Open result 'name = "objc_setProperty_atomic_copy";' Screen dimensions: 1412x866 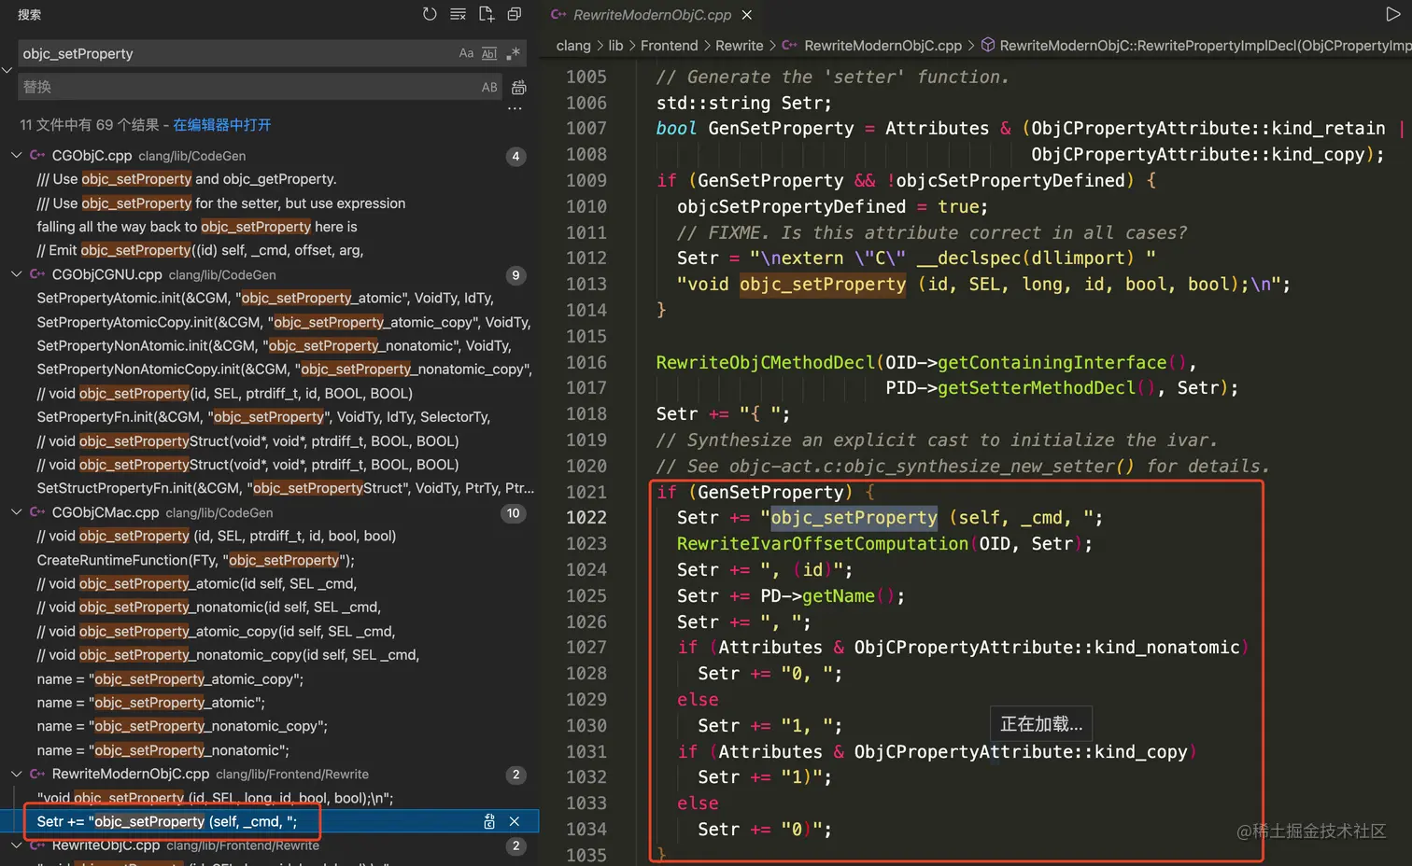click(x=170, y=678)
